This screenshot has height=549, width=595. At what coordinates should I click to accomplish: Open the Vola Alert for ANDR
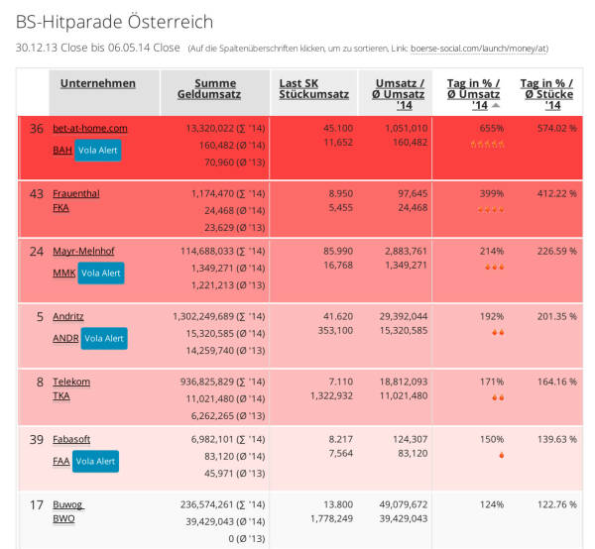pos(103,338)
